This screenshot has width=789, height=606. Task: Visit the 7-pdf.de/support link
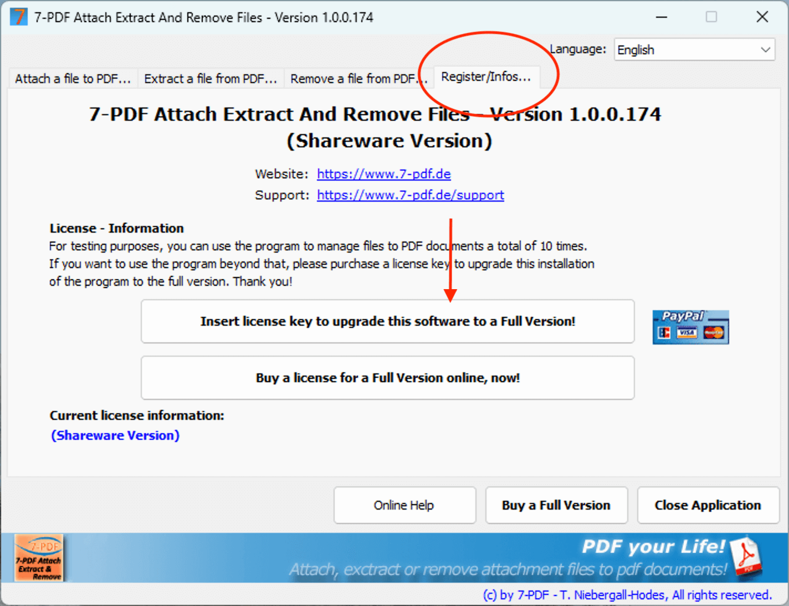click(410, 195)
